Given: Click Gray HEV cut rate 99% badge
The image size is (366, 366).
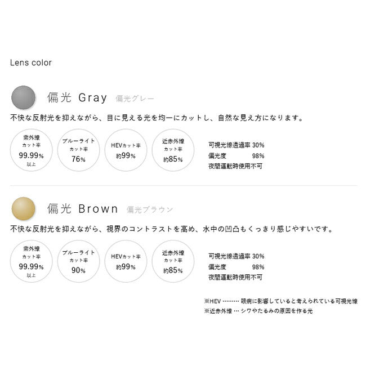Looking at the screenshot, I should (x=126, y=150).
